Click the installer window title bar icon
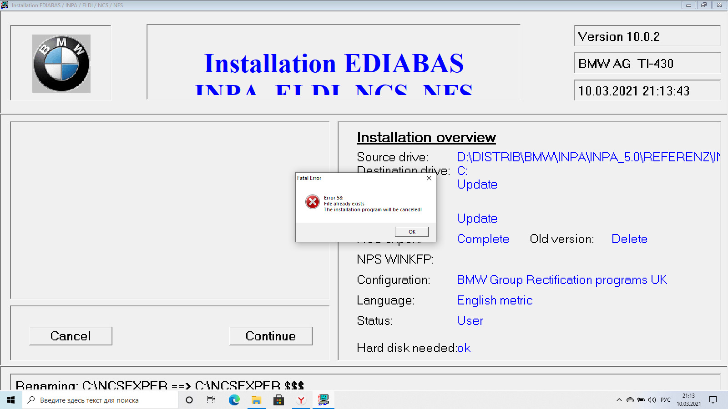 point(5,5)
